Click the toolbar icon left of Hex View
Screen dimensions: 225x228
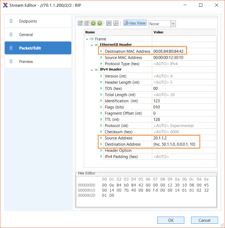[116, 23]
